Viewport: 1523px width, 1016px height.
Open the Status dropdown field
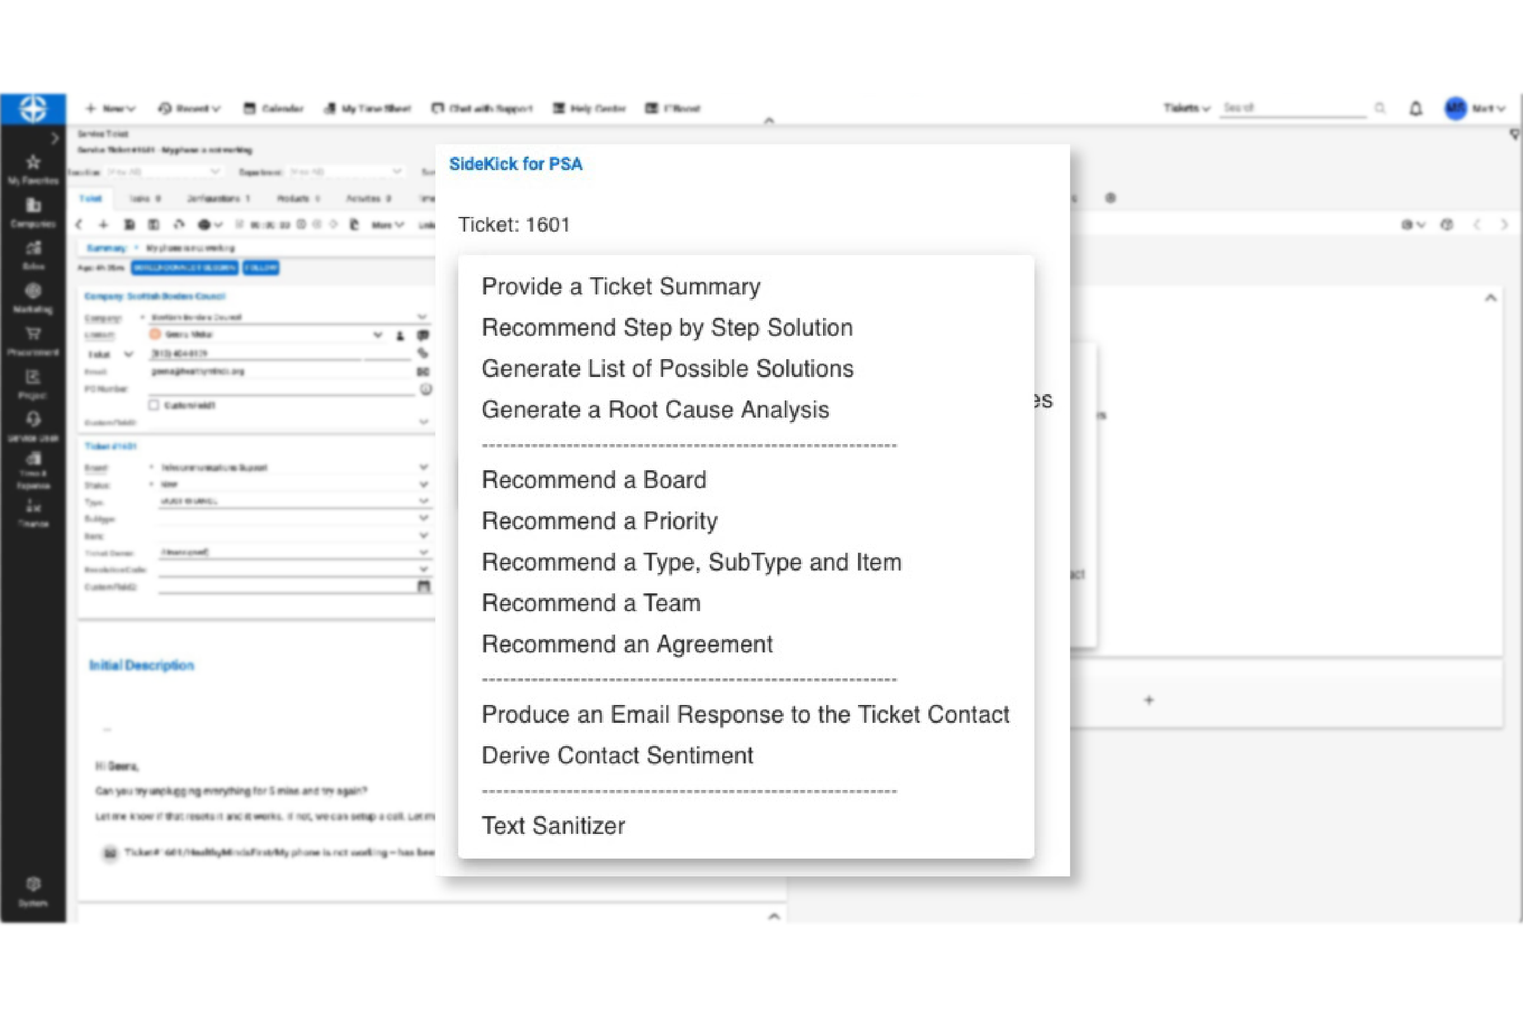tap(423, 484)
